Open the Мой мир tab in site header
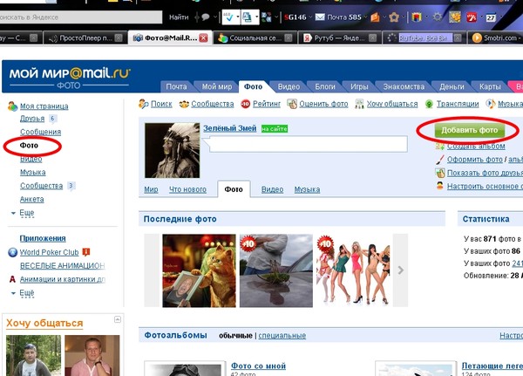Image resolution: width=523 pixels, height=376 pixels. pyautogui.click(x=217, y=87)
